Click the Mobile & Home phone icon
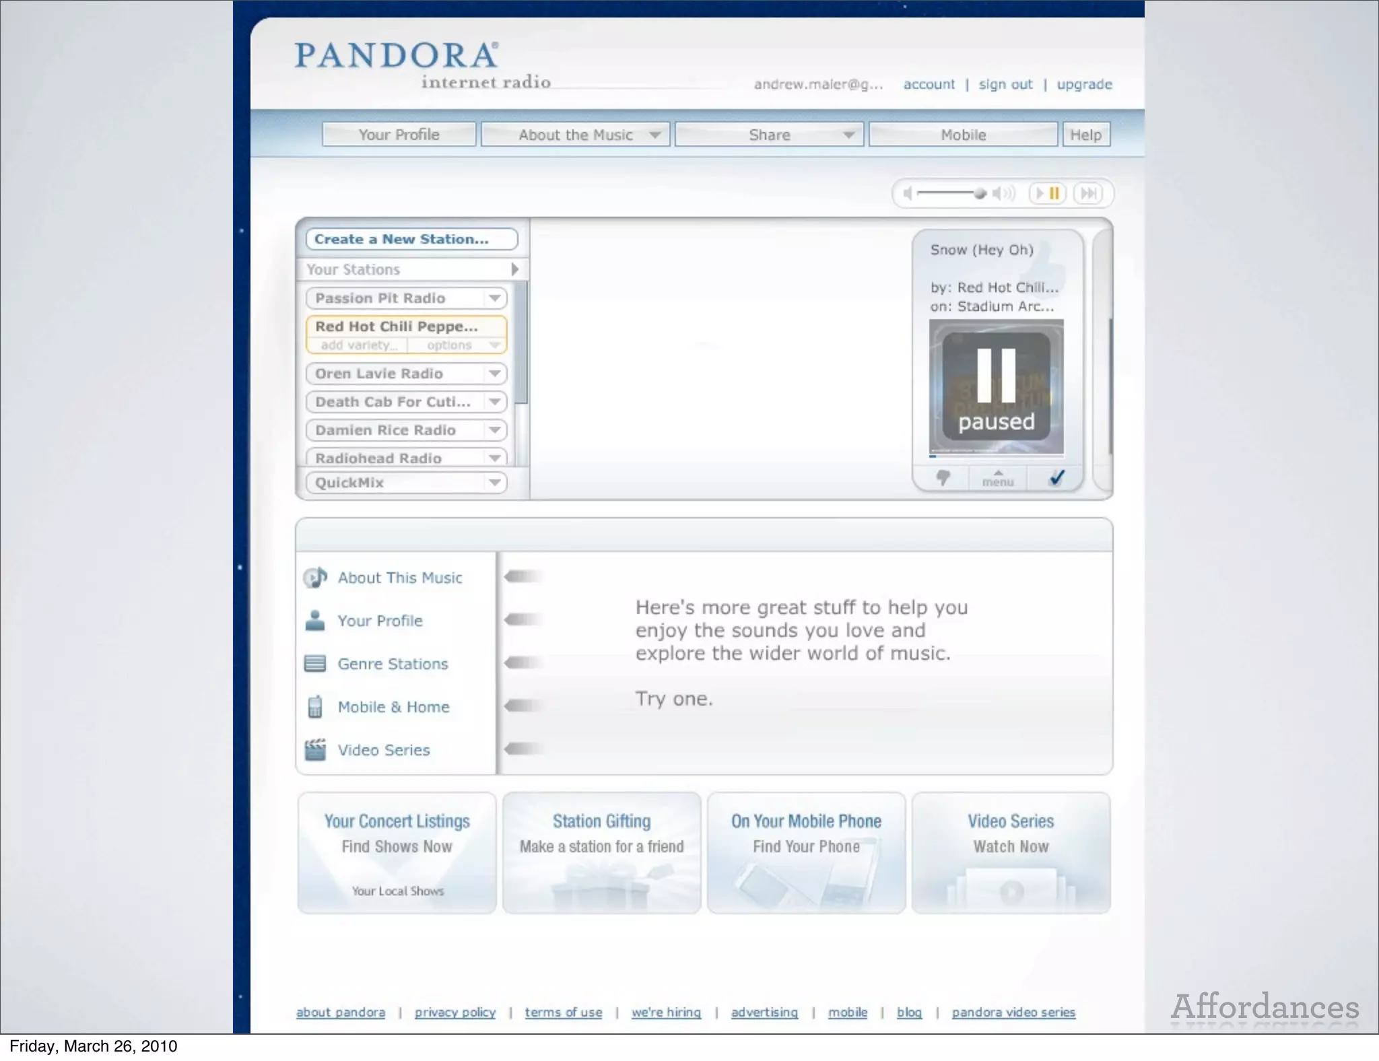This screenshot has width=1379, height=1061. tap(314, 707)
